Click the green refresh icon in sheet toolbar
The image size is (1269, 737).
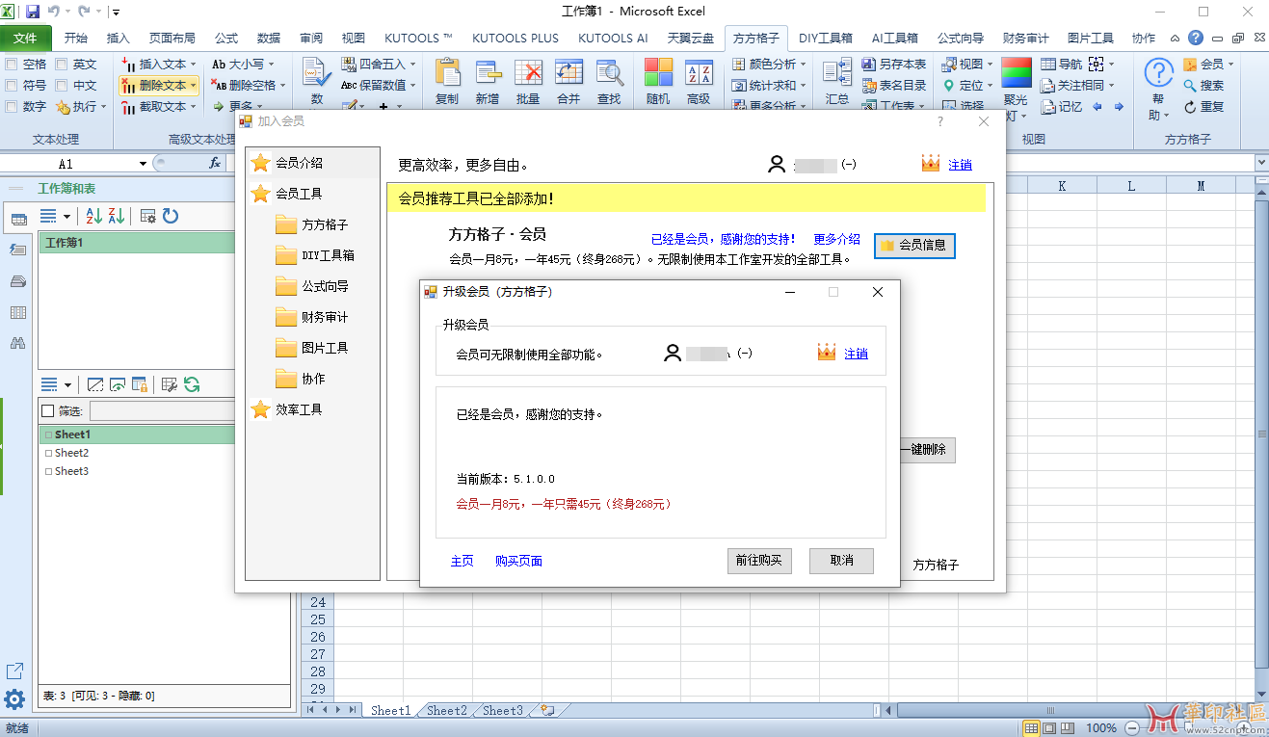(192, 384)
